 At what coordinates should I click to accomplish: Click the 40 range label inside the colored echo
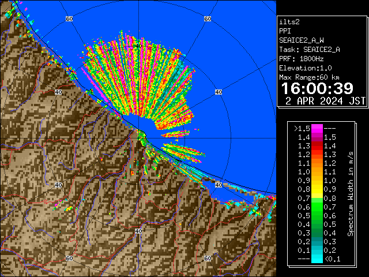138,46
